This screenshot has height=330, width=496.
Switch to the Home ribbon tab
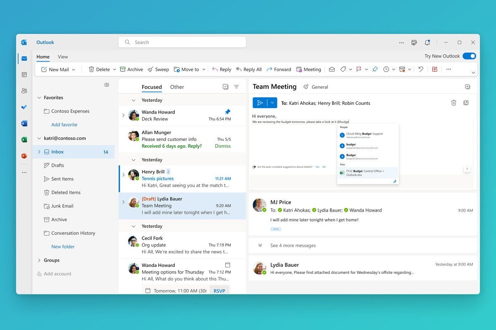pyautogui.click(x=43, y=57)
